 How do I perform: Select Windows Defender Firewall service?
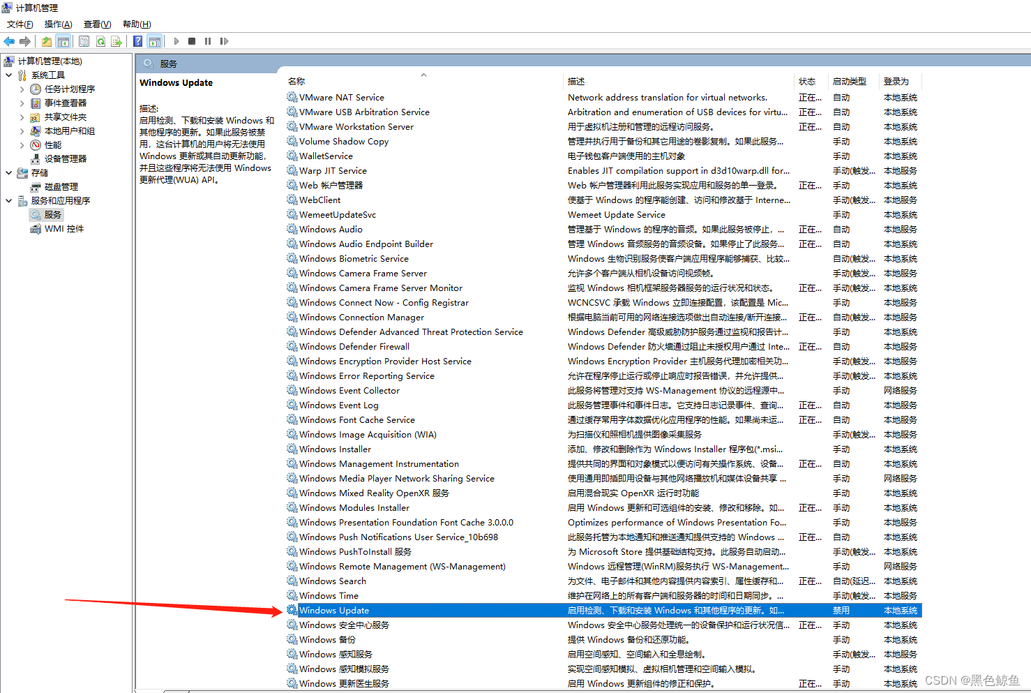(x=603, y=347)
